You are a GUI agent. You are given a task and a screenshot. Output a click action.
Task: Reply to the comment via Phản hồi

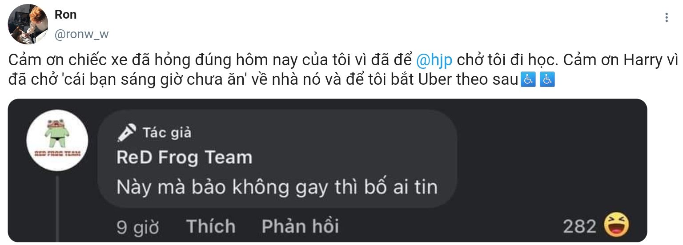(x=300, y=226)
